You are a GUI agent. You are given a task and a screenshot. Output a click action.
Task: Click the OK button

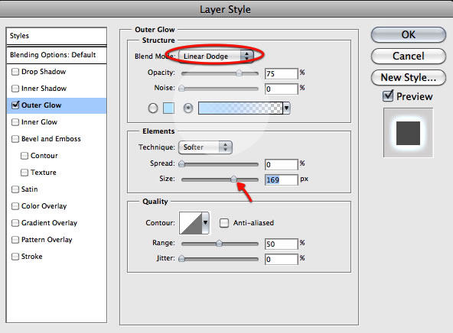[408, 35]
